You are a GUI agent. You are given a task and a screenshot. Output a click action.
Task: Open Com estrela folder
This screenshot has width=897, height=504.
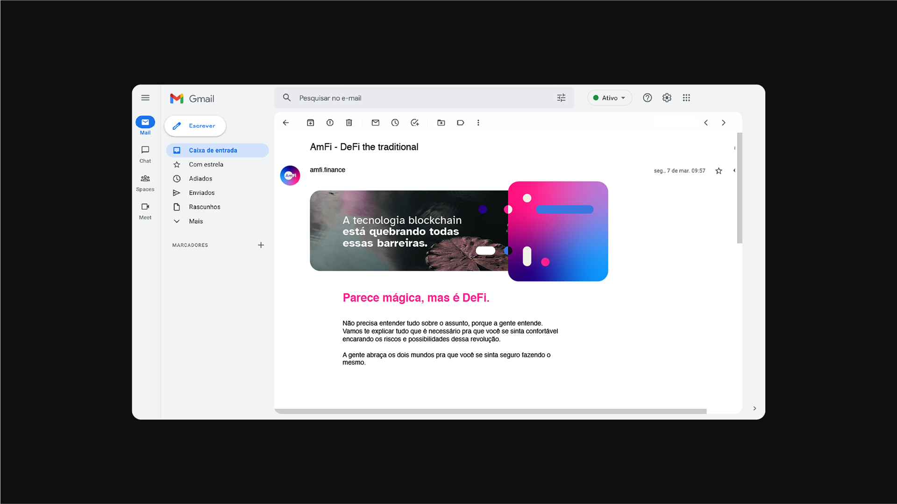(218, 164)
